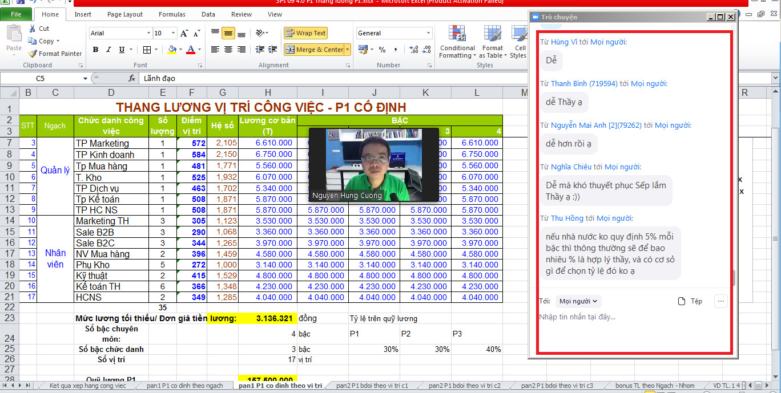This screenshot has height=393, width=781.
Task: Toggle bold formatting button
Action: point(95,50)
